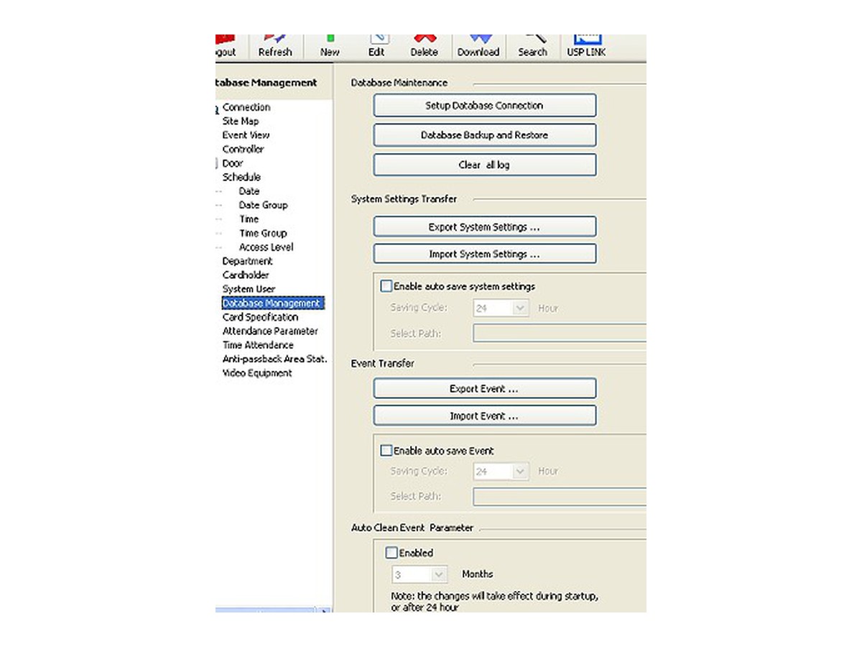Click the USP LINK toolbar button
Image resolution: width=862 pixels, height=647 pixels.
pyautogui.click(x=586, y=48)
